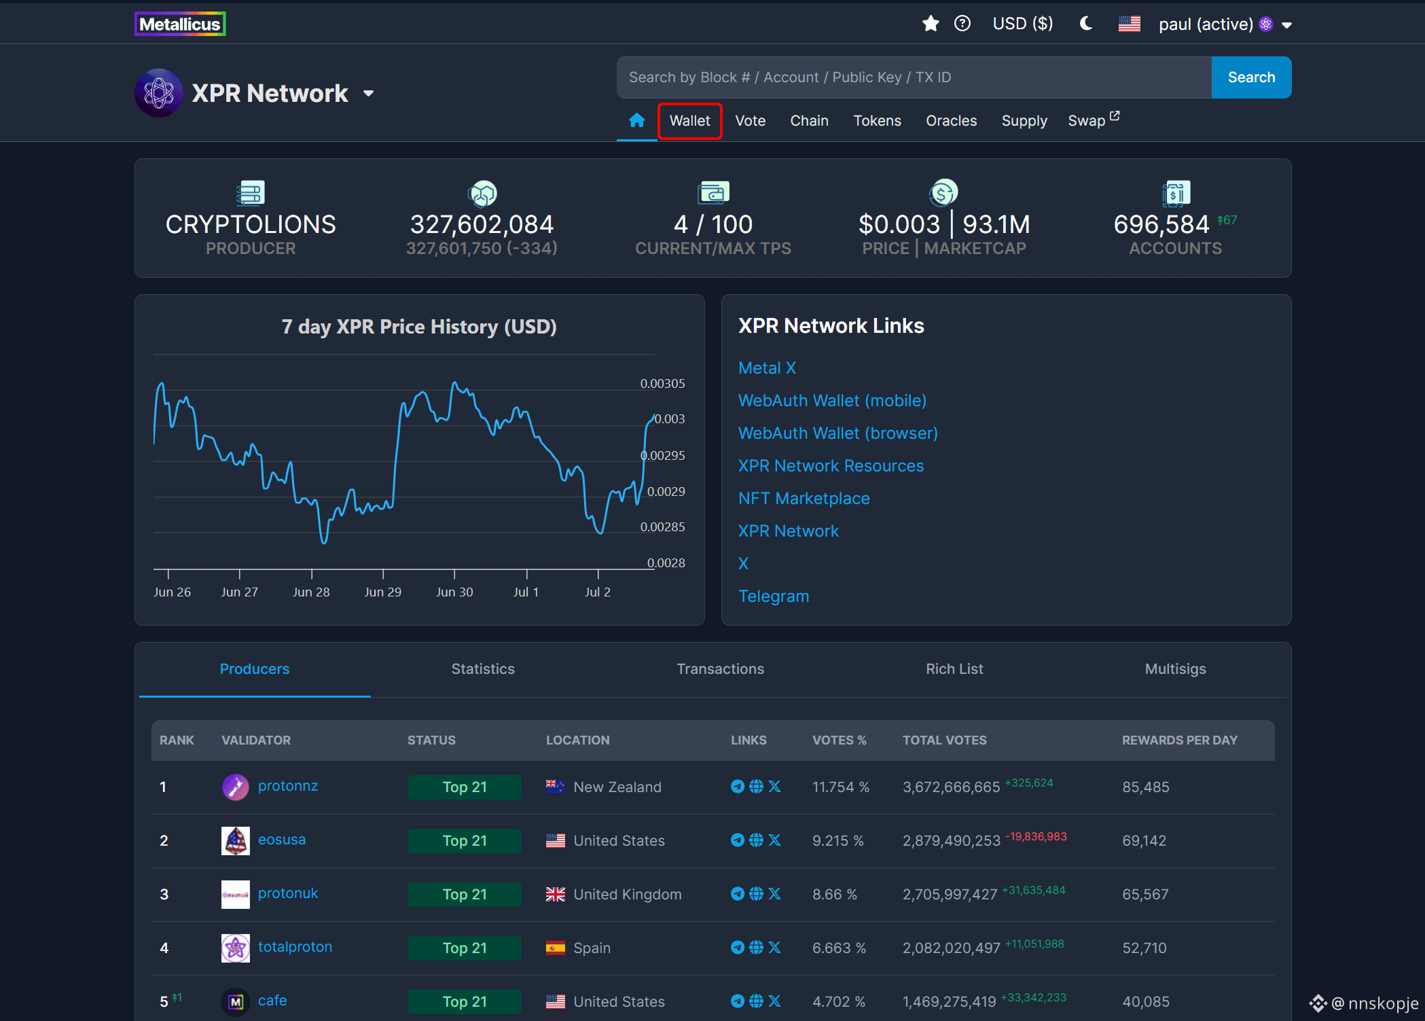
Task: Open the Wallet menu item
Action: point(689,121)
